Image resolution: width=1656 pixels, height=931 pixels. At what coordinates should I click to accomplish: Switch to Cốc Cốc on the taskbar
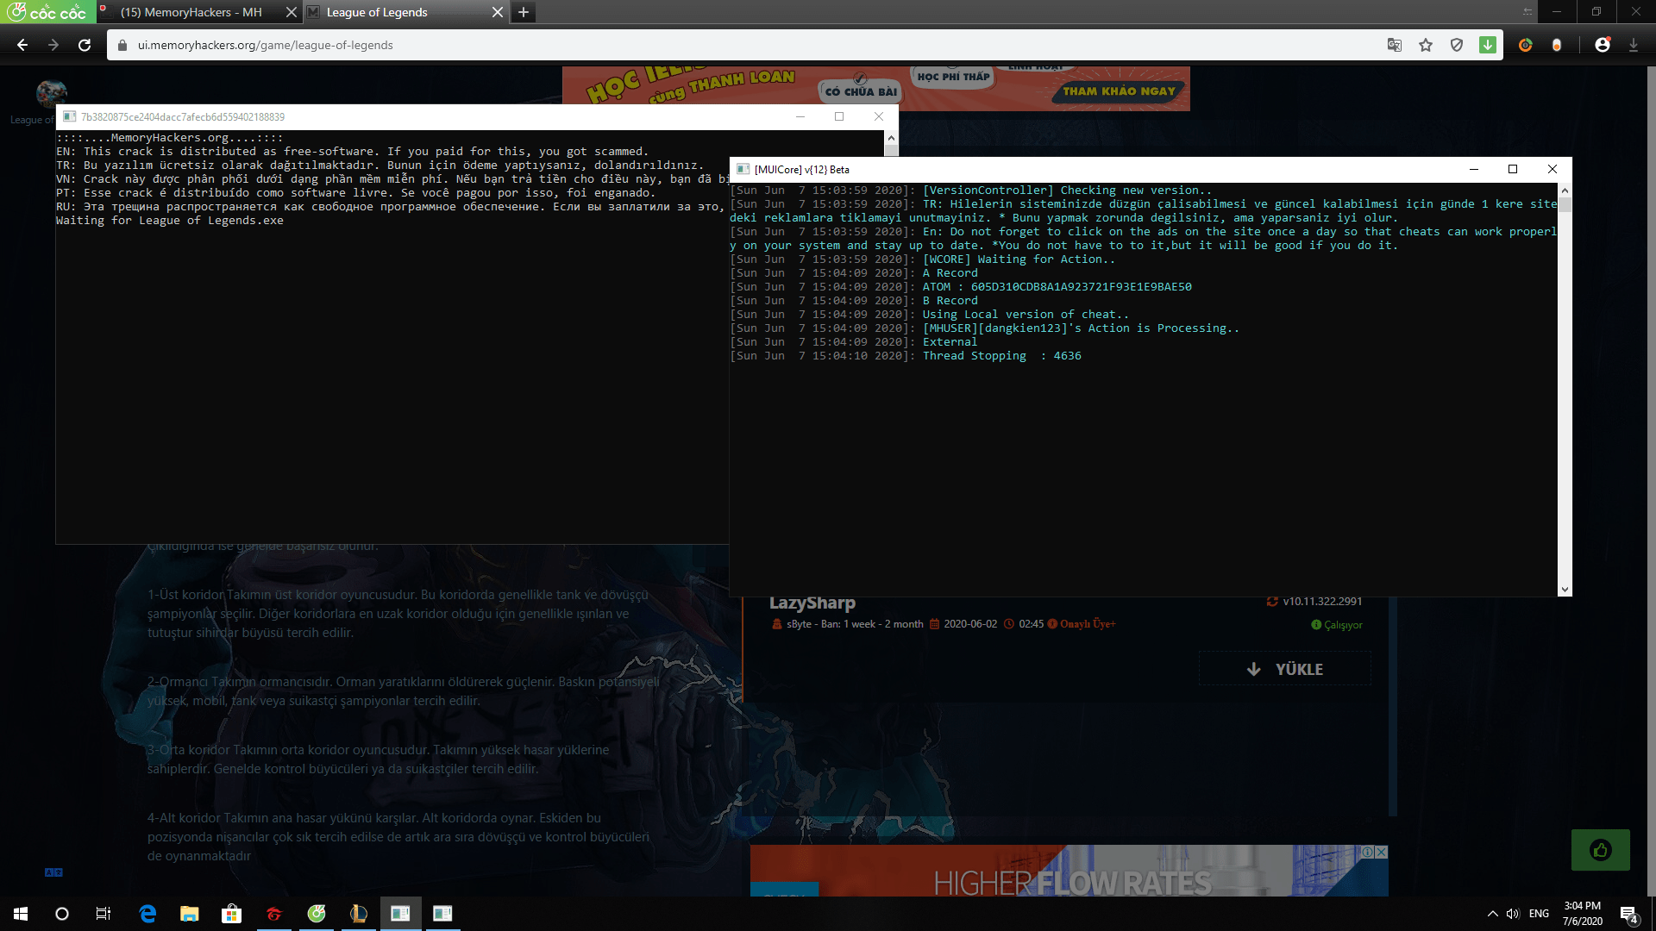[x=317, y=914]
